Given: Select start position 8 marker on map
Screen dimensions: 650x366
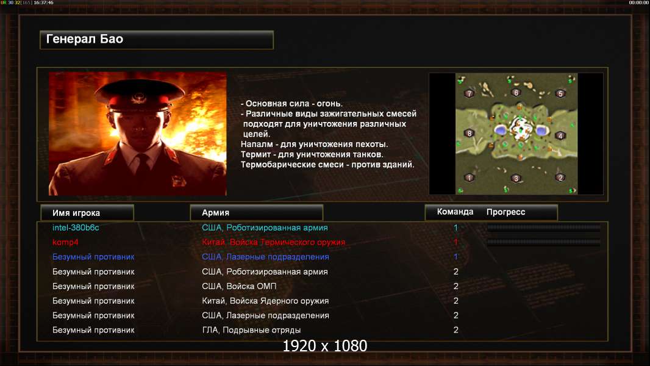Looking at the screenshot, I should [470, 133].
